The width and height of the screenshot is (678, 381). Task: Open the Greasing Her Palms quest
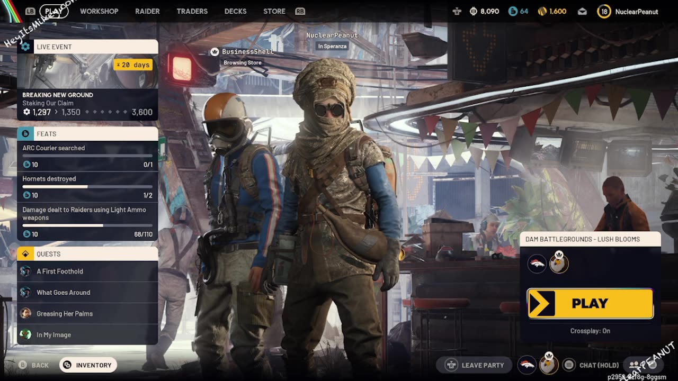click(x=87, y=314)
